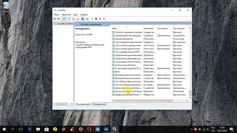This screenshot has width=237, height=133.
Task: Click the Forward arrow in Services toolbar
Action: pyautogui.click(x=59, y=19)
